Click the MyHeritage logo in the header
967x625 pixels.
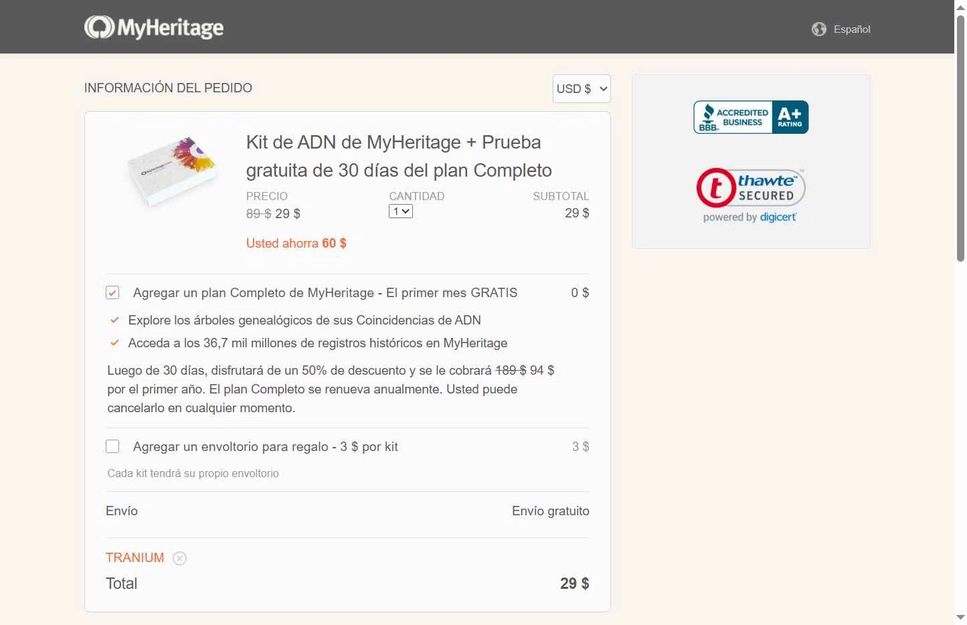pos(154,27)
